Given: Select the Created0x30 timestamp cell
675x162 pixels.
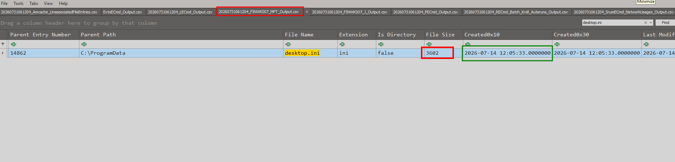Looking at the screenshot, I should [597, 53].
